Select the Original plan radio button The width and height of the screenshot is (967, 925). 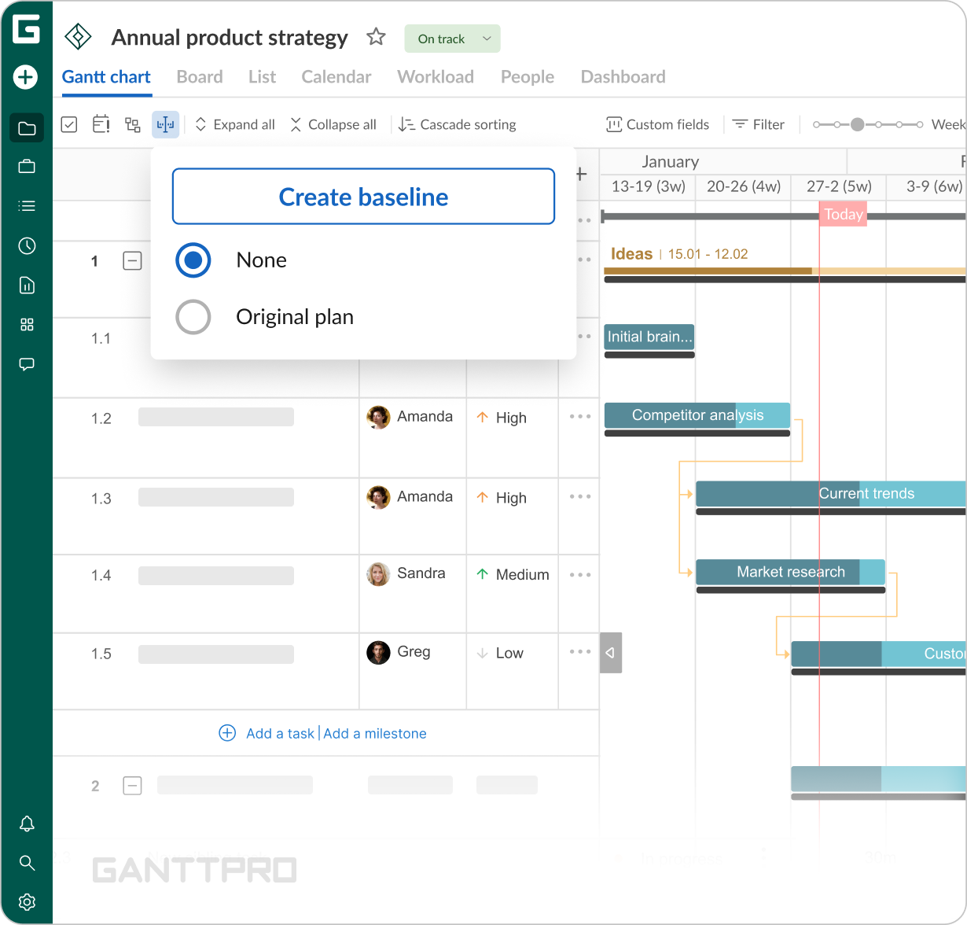(193, 317)
